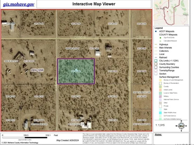Click the Notes heading
The height and width of the screenshot is (145, 194).
[x=158, y=135]
